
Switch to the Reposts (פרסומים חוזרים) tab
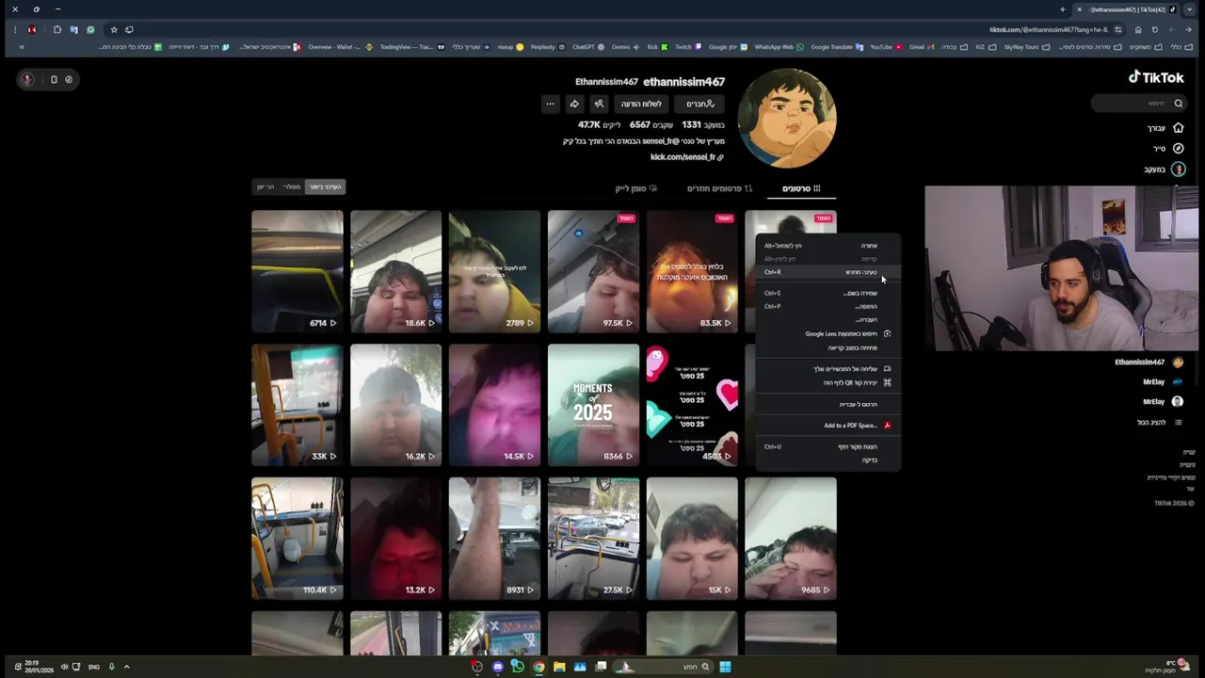pos(719,188)
